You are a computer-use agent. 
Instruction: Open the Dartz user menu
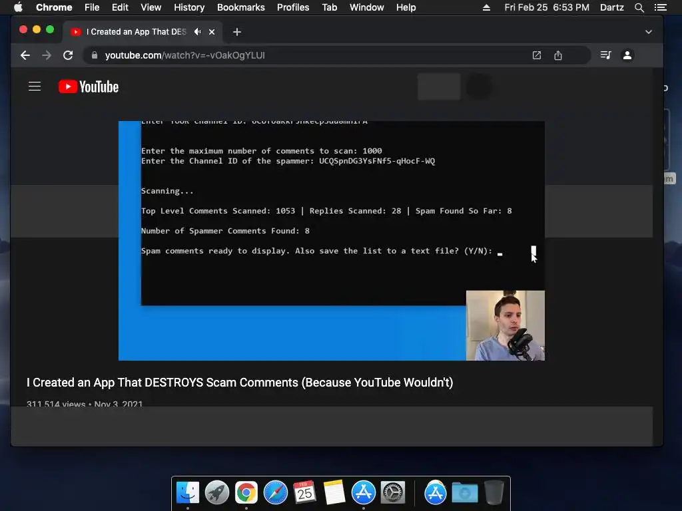point(612,7)
